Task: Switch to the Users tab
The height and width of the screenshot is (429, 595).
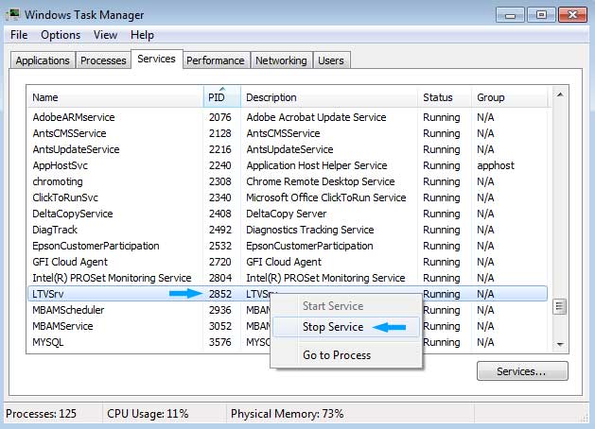Action: 331,60
